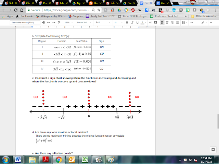Switch to the last Grc Docs tab
Screen dimensions: 219x164
163,3
